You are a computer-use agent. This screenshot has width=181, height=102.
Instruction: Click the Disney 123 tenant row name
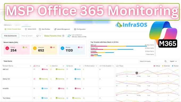pyautogui.click(x=6, y=79)
